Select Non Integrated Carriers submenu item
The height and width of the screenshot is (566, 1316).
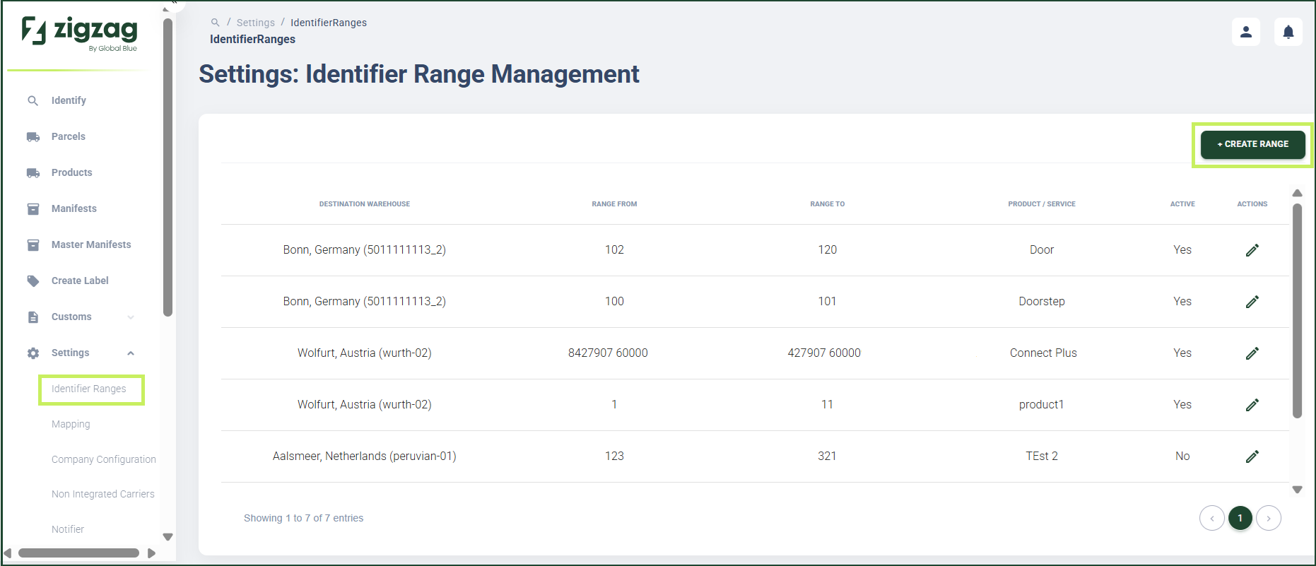(102, 494)
